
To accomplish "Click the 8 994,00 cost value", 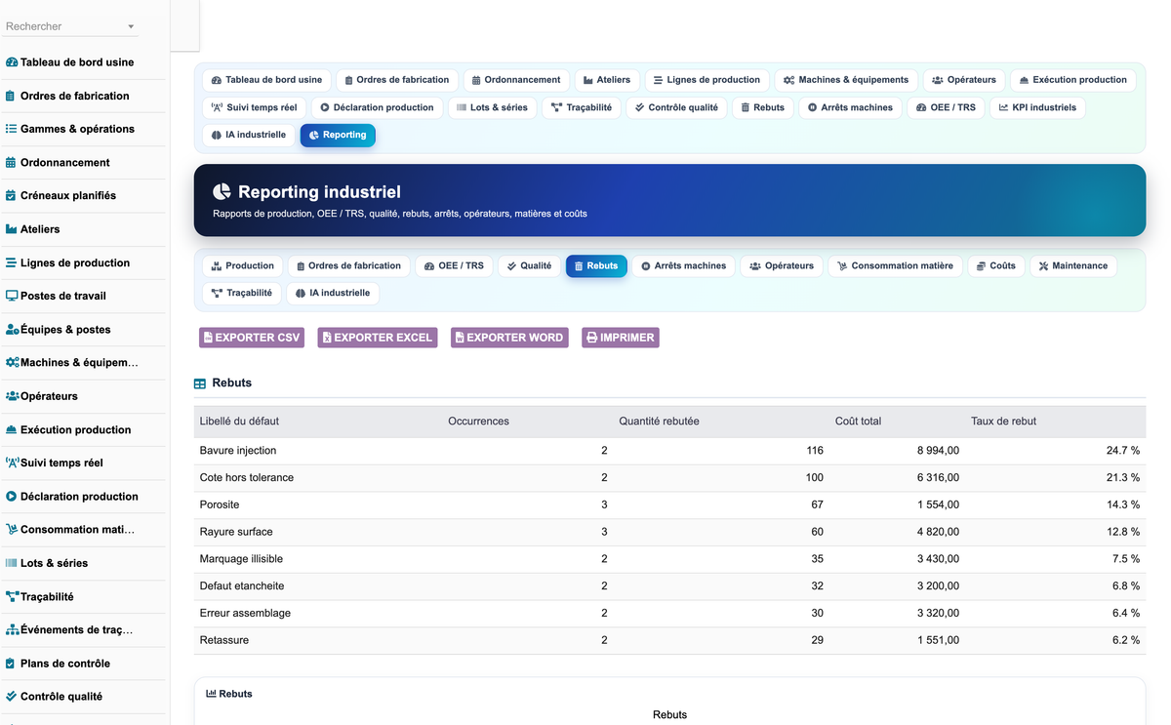I will (938, 451).
